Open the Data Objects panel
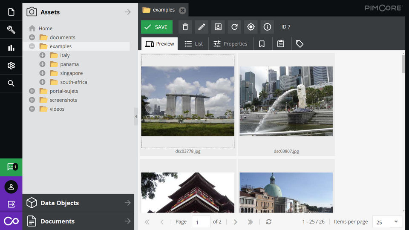 pyautogui.click(x=78, y=203)
